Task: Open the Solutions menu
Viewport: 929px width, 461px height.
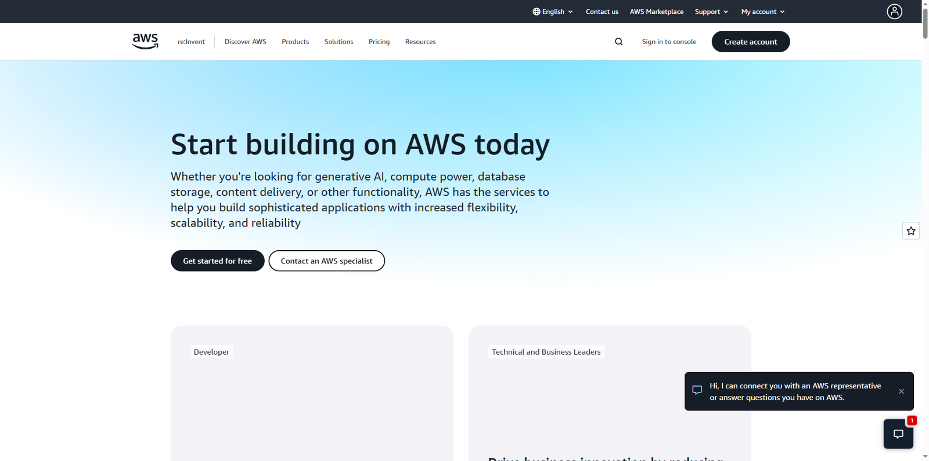Action: 339,42
